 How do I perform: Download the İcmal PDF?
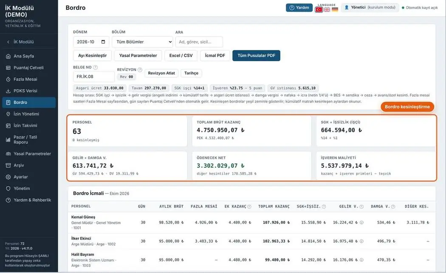(x=215, y=56)
